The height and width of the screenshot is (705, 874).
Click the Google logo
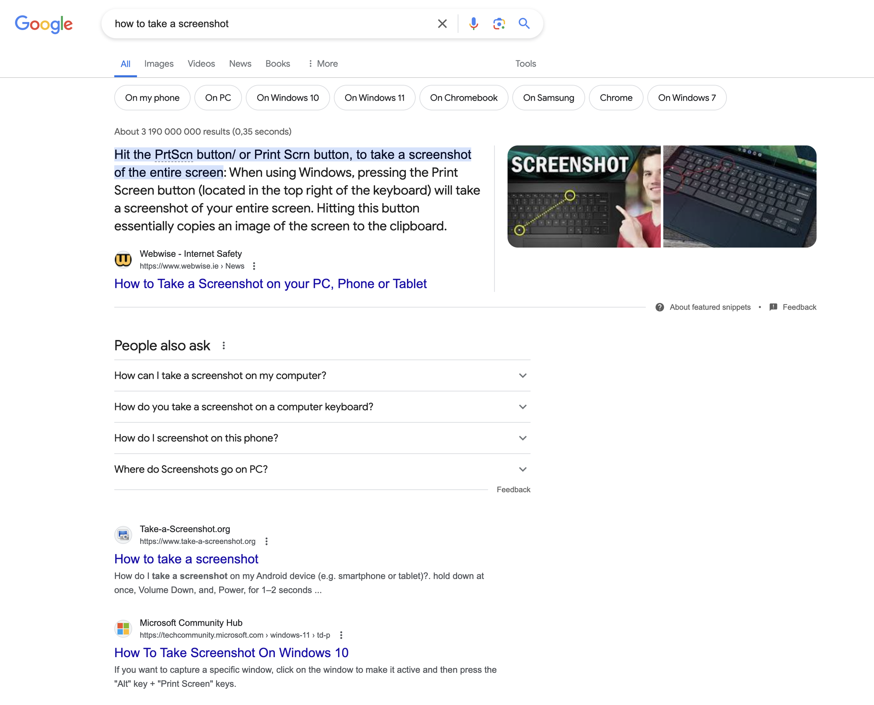tap(44, 24)
